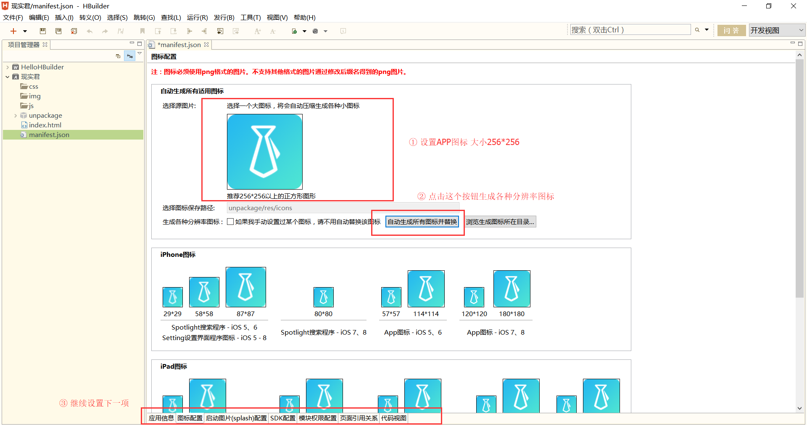Screen dimensions: 807x425
Task: Click the second floppy disk Save All icon
Action: [58, 31]
